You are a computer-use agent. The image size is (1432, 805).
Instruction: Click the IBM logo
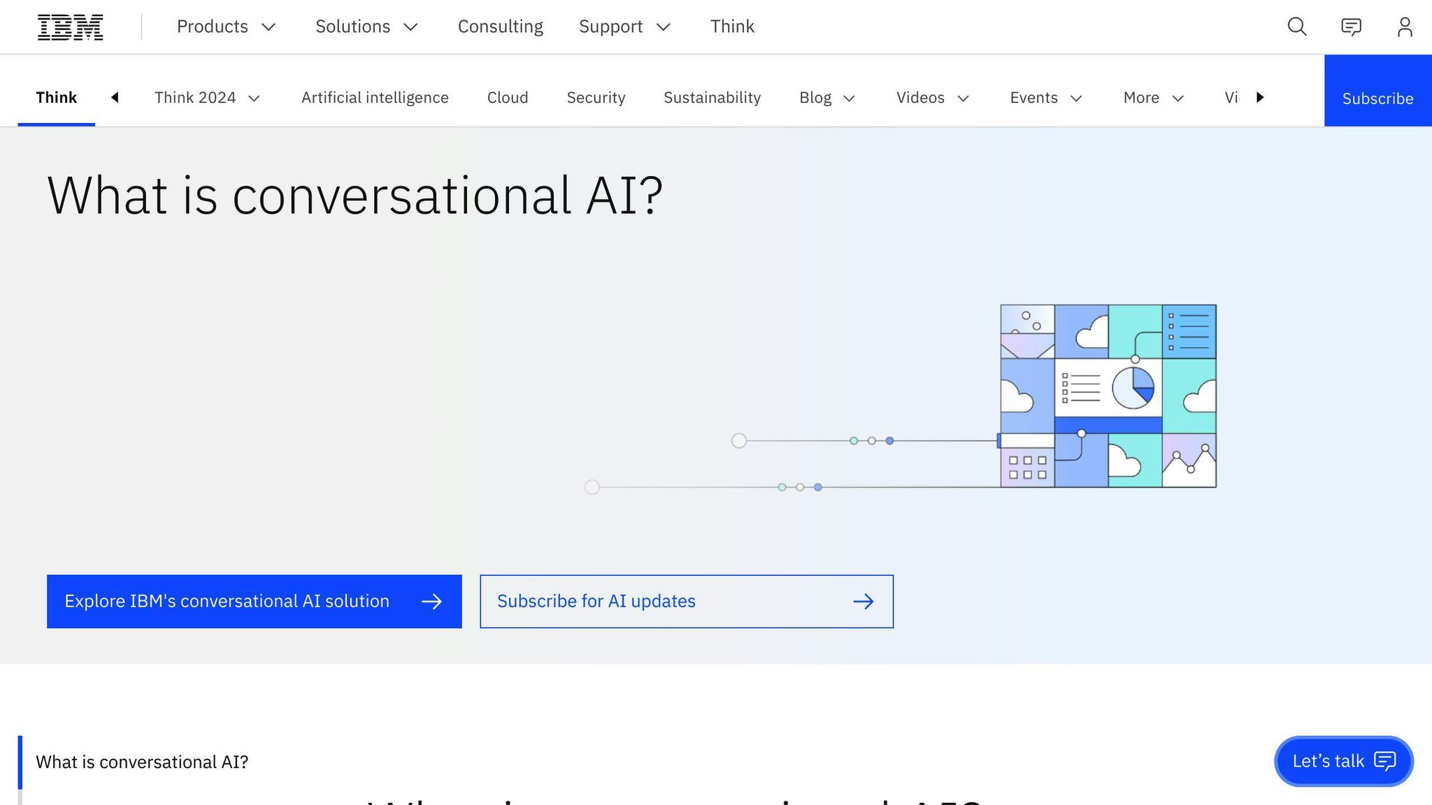(x=69, y=27)
